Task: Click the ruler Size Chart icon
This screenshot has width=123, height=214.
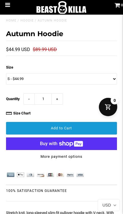Action: (x=9, y=113)
